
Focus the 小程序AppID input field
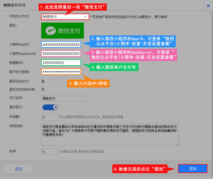pos(61,44)
